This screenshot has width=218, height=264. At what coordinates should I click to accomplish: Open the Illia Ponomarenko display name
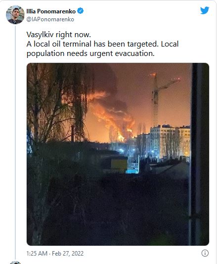pyautogui.click(x=51, y=11)
